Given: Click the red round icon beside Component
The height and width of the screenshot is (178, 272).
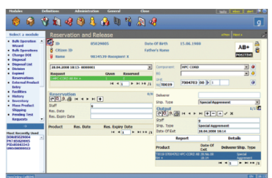Looking at the screenshot, I should click(x=254, y=67).
